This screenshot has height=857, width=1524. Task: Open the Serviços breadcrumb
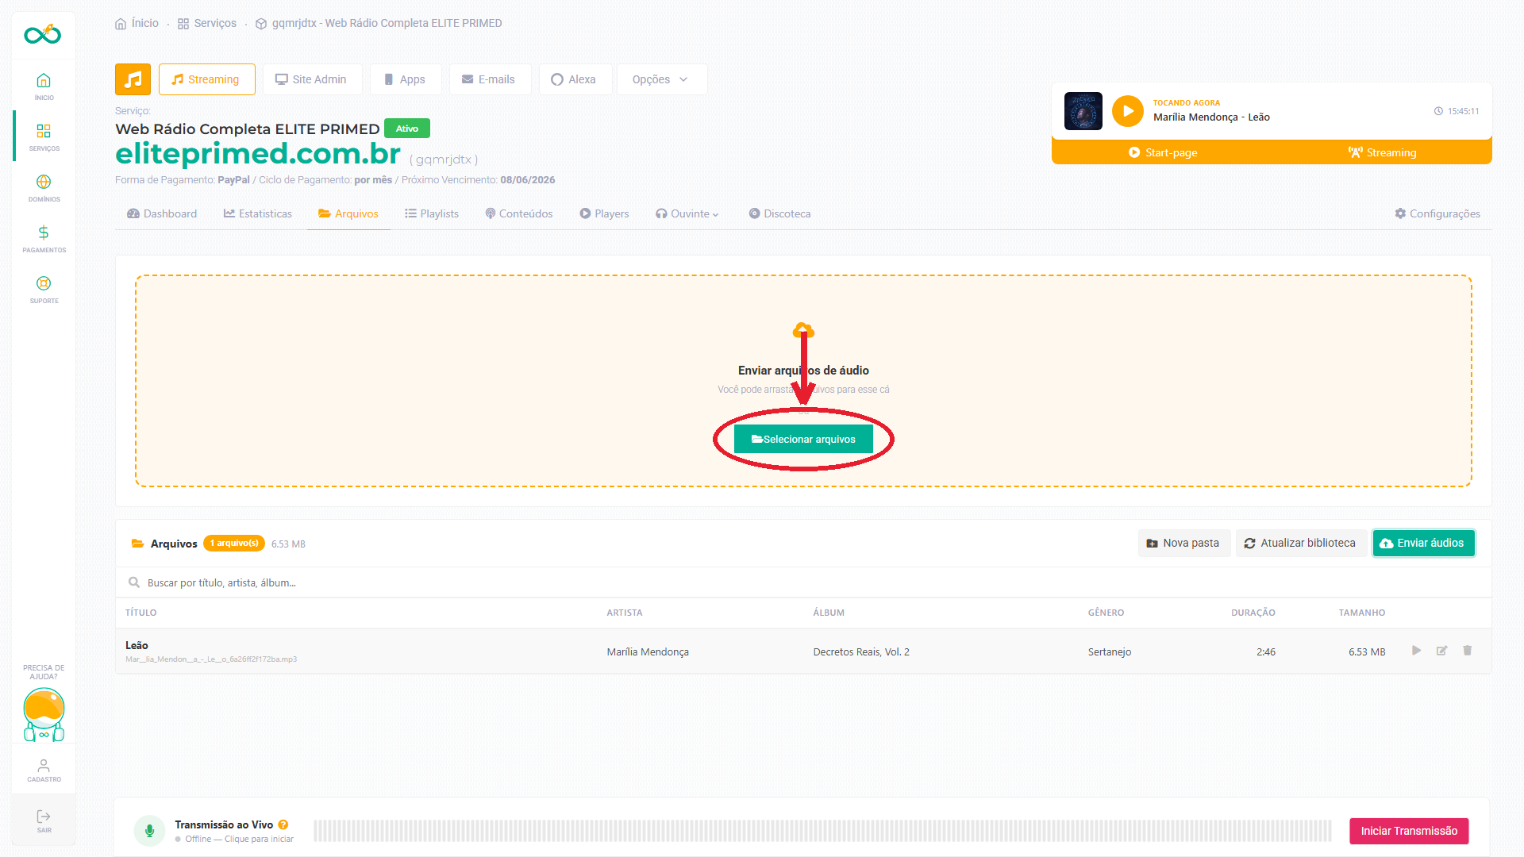pos(207,23)
